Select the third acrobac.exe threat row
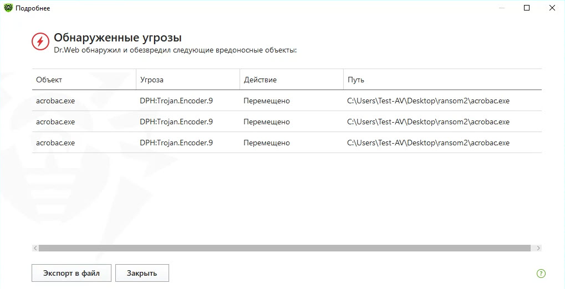Image resolution: width=565 pixels, height=289 pixels. [x=55, y=143]
